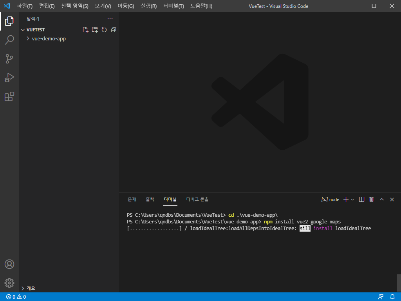Open the terminal launch profile dropdown
Viewport: 401px width, 301px height.
[x=352, y=199]
